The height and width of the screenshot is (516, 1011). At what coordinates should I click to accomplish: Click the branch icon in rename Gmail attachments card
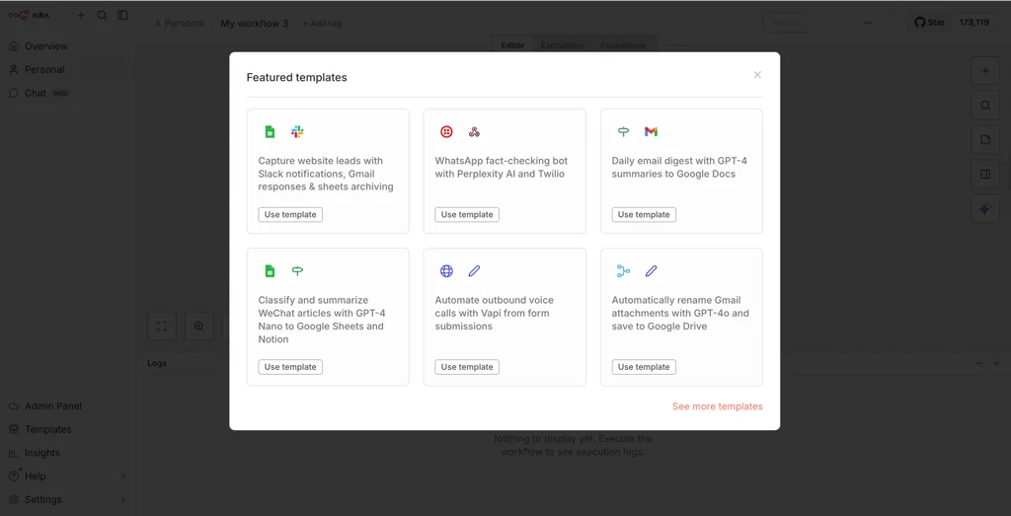pyautogui.click(x=624, y=271)
